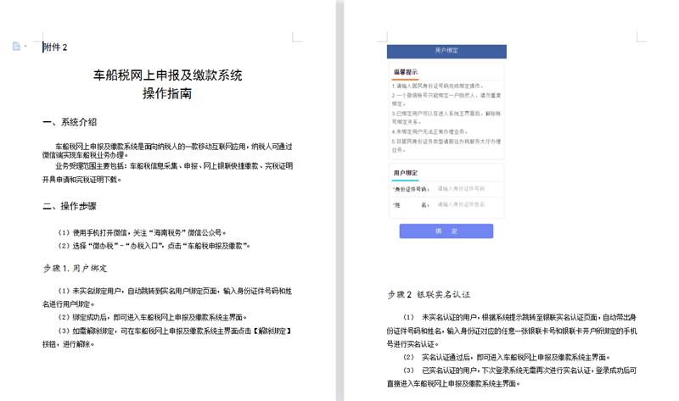Click the blue 绑定 button in the screenshot
This screenshot has width=679, height=401.
pyautogui.click(x=446, y=231)
